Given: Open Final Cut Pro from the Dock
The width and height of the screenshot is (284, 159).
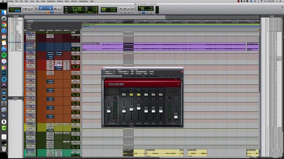Looking at the screenshot, I should 4,67.
